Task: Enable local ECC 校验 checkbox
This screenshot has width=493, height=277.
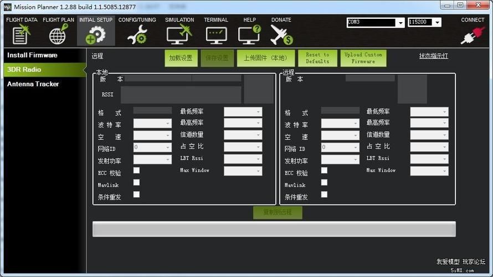Action: [136, 171]
